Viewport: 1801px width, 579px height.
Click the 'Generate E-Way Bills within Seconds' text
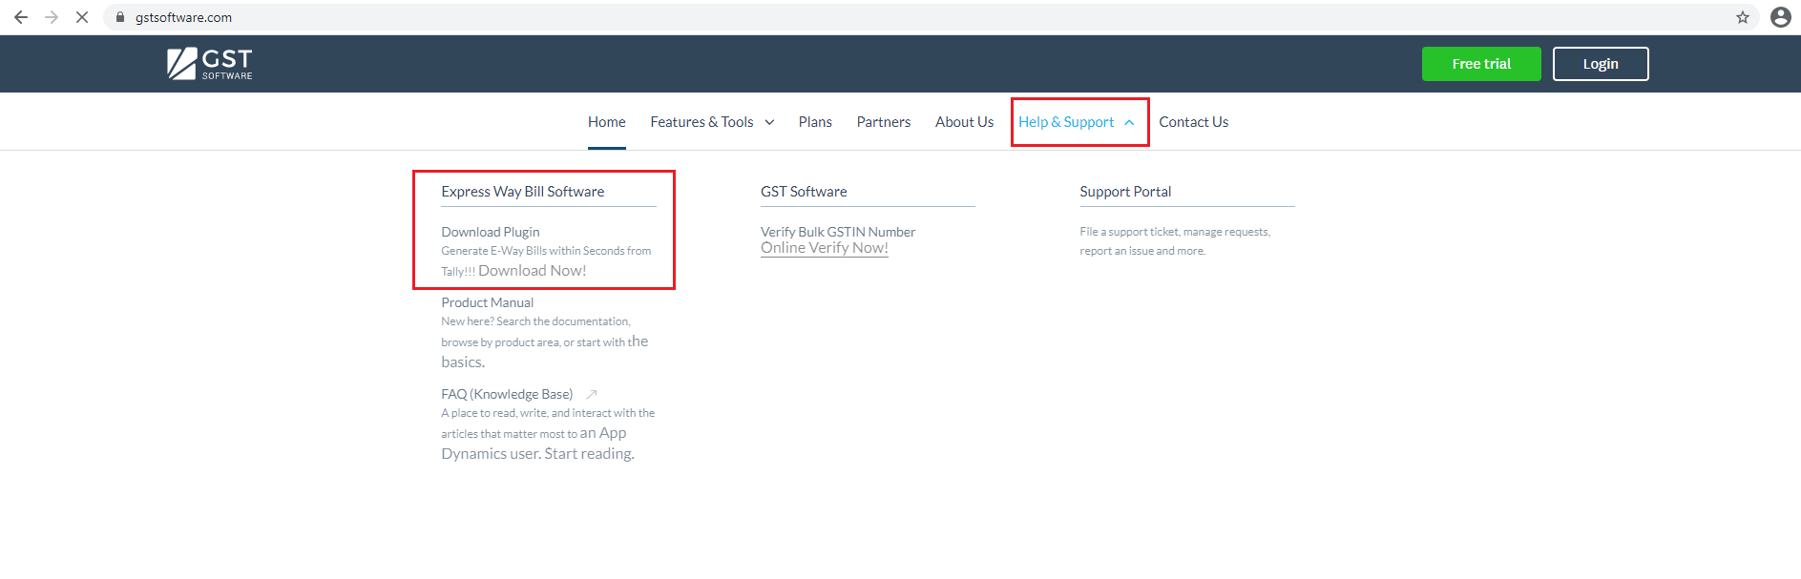546,251
